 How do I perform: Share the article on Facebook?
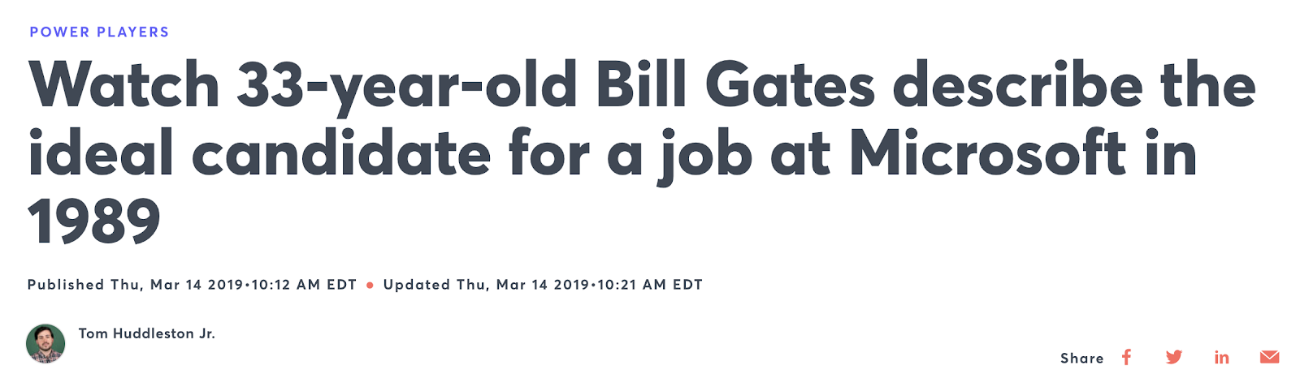pos(1126,357)
